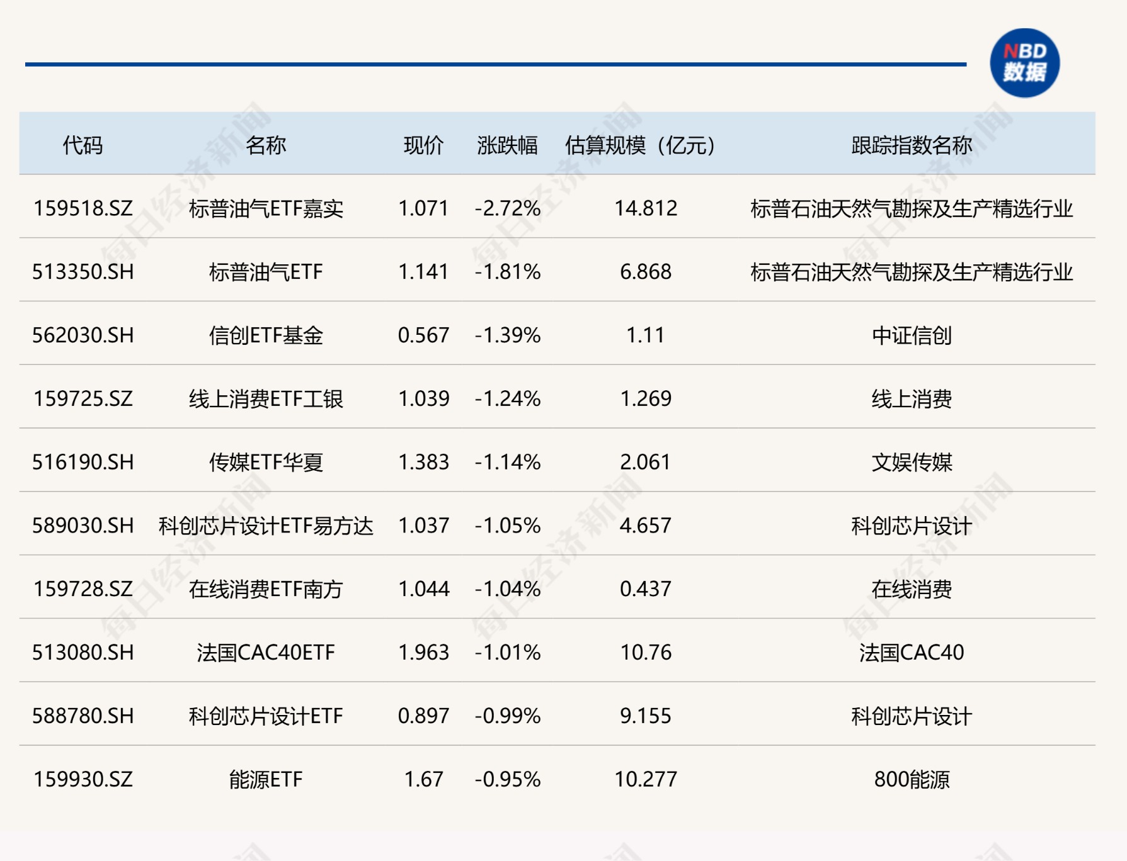Click the scale value 4.657
The image size is (1127, 861).
click(x=646, y=526)
